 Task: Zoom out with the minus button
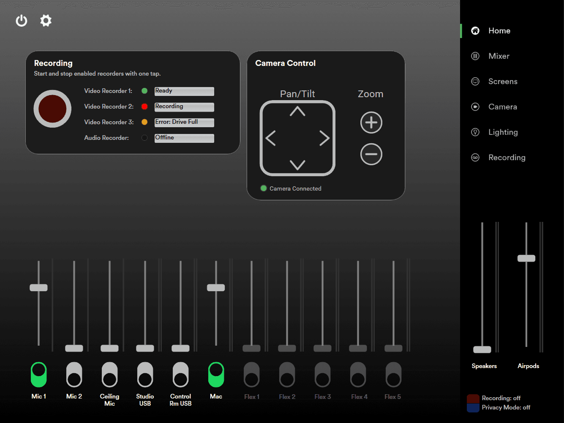tap(371, 154)
